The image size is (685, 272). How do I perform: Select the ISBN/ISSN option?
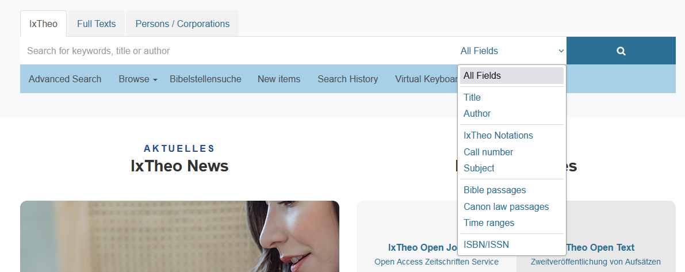(x=511, y=244)
